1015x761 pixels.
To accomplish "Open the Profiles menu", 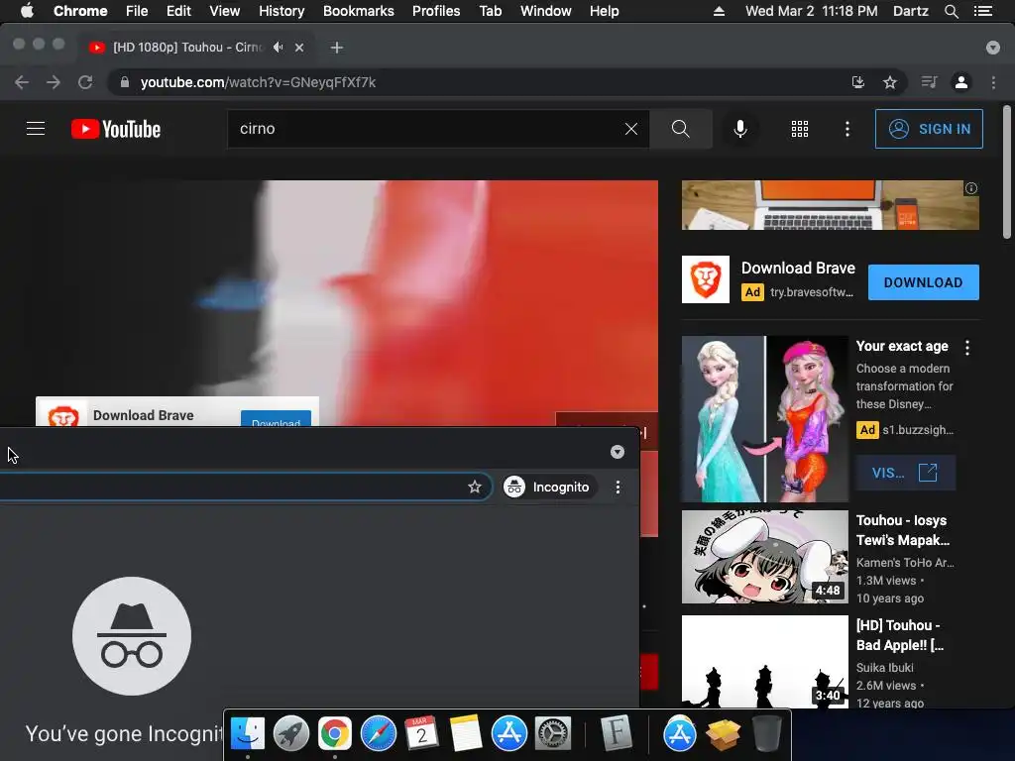I will click(436, 11).
